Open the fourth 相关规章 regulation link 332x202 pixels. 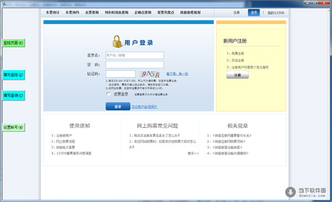pos(230,153)
